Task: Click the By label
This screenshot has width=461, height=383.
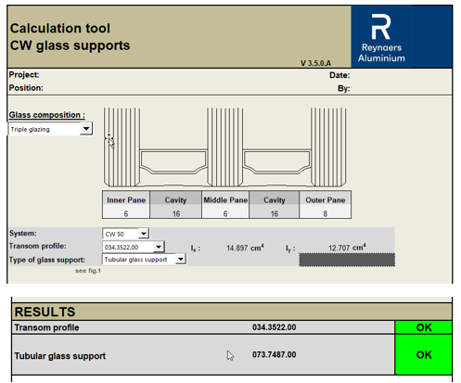Action: (x=344, y=88)
